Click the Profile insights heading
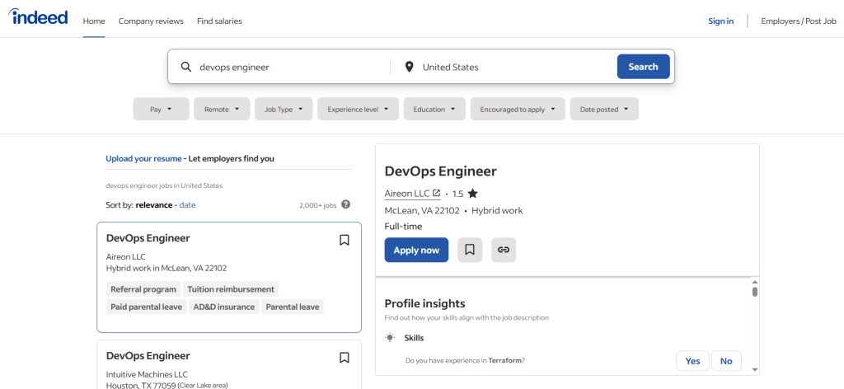 [424, 303]
